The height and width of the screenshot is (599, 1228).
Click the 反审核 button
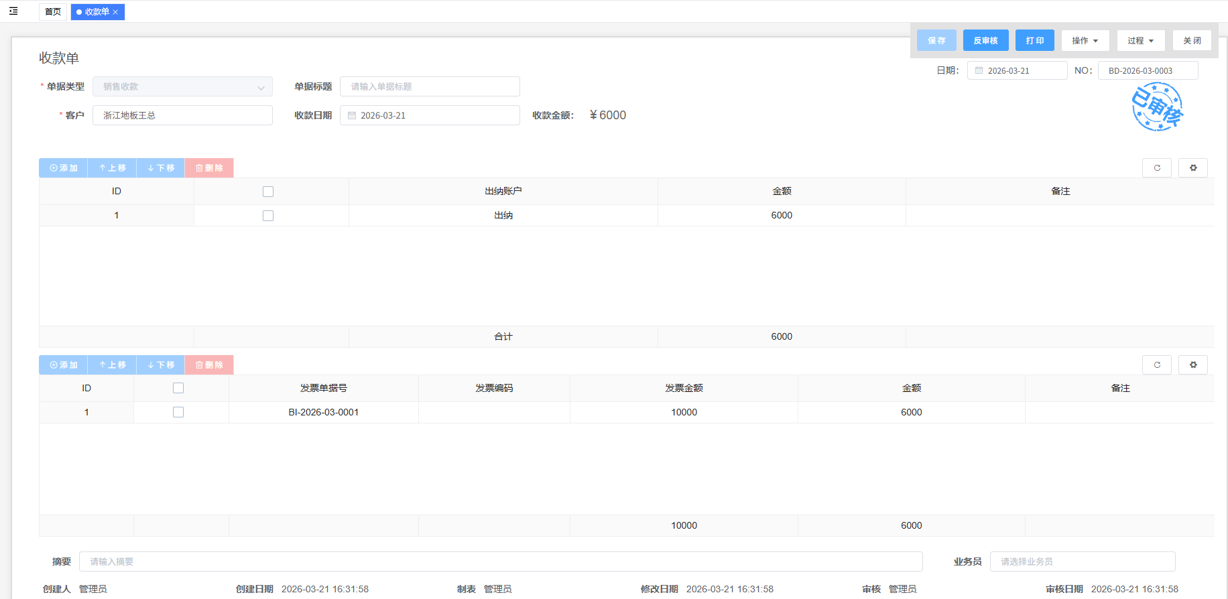(985, 41)
